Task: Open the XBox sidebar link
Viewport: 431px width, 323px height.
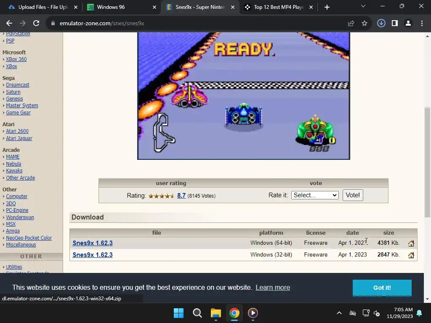Action: coord(11,66)
